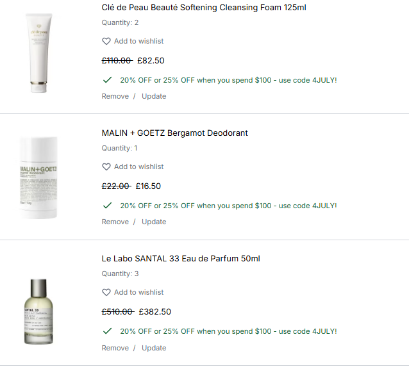409x369 pixels.
Task: Open Clé de Peau Beauté Softening Cleansing Foam title
Action: pos(204,8)
